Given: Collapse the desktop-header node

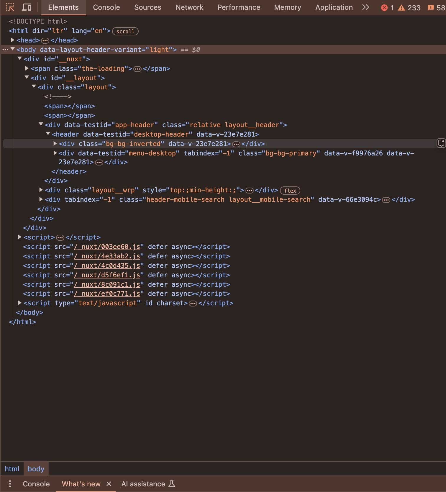Looking at the screenshot, I should click(x=48, y=134).
